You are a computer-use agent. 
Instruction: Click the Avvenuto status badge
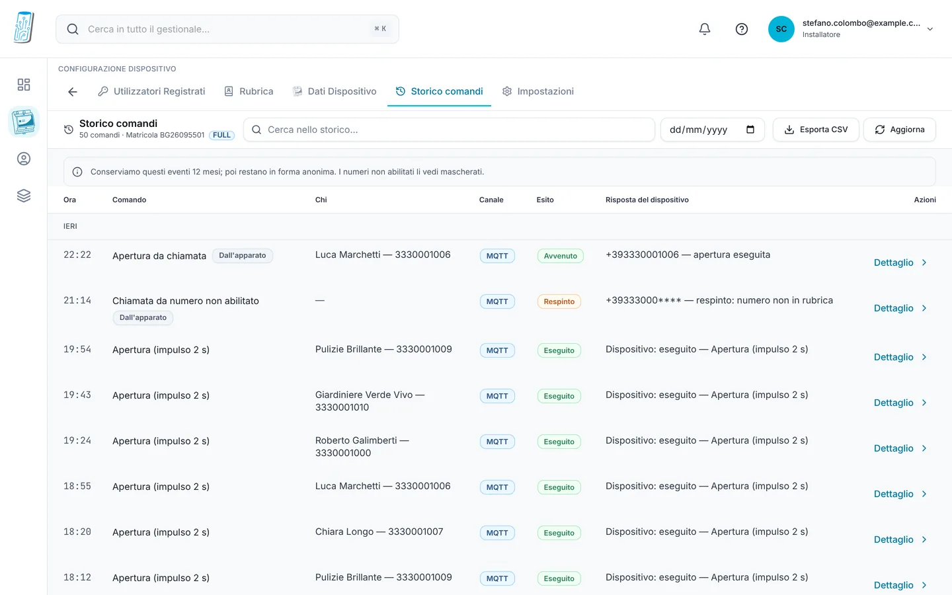[561, 256]
